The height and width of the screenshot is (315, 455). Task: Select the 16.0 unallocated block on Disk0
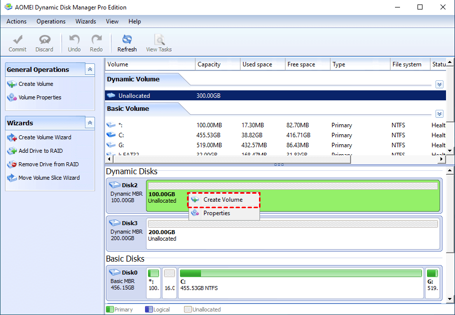[x=169, y=283]
